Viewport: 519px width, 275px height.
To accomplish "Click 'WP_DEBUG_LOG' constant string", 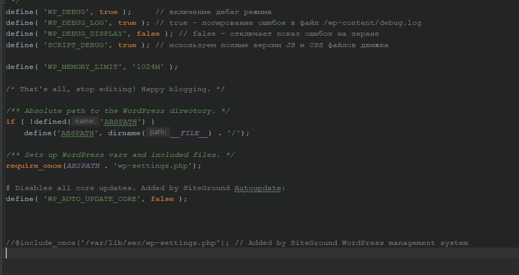I will click(x=76, y=23).
